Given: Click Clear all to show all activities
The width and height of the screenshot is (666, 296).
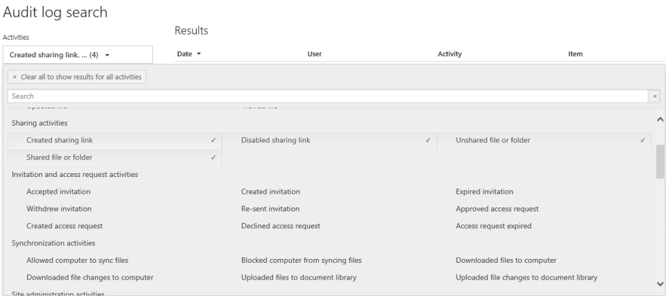Looking at the screenshot, I should coord(77,77).
